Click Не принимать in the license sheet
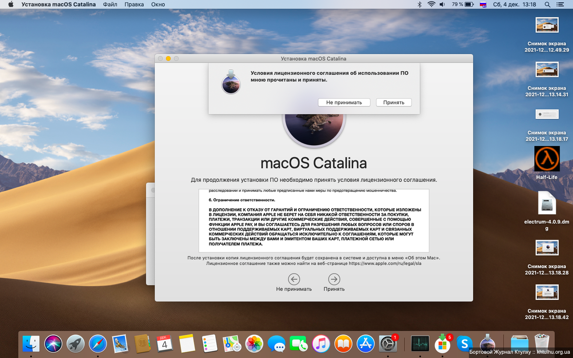The width and height of the screenshot is (573, 358). pos(344,103)
